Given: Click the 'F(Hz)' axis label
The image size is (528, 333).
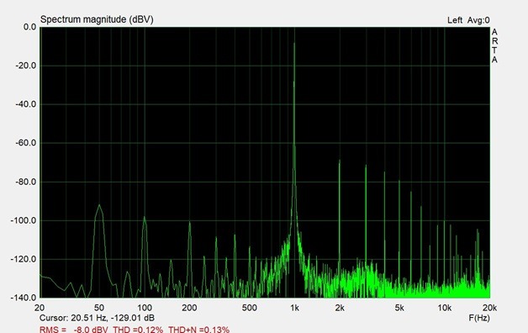Looking at the screenshot, I should click(x=479, y=318).
